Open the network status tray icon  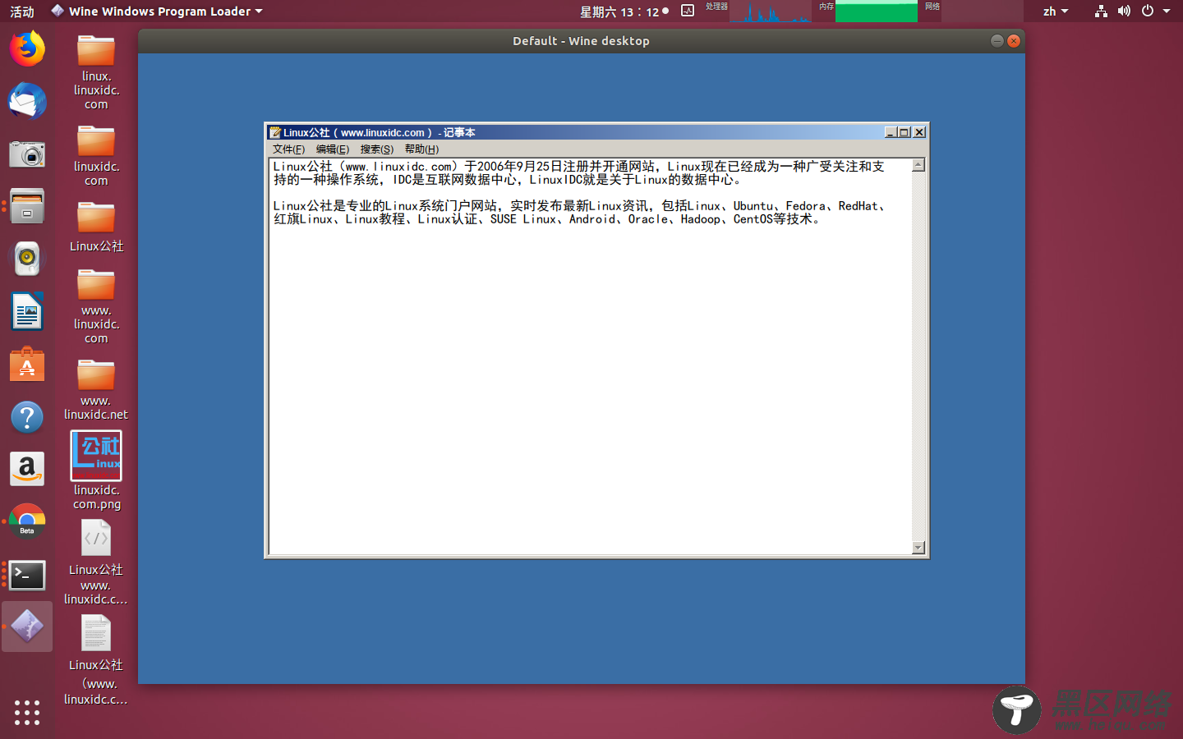(1101, 11)
